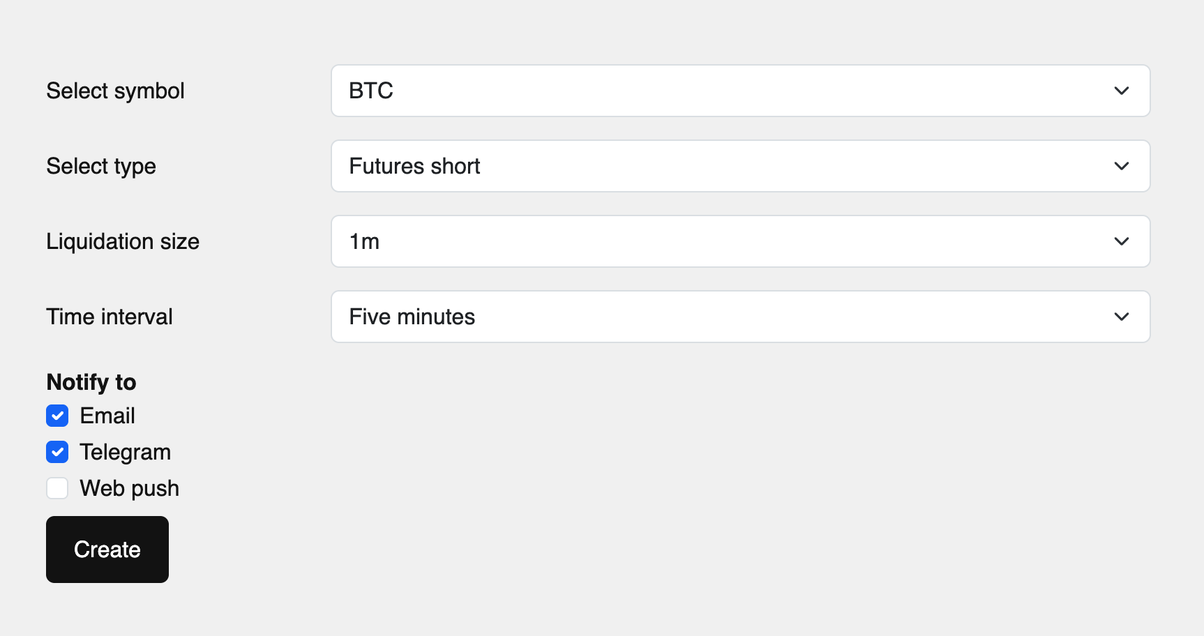Click the chevron arrow in the 1m size field
Screen dimensions: 1204x636
click(1121, 241)
